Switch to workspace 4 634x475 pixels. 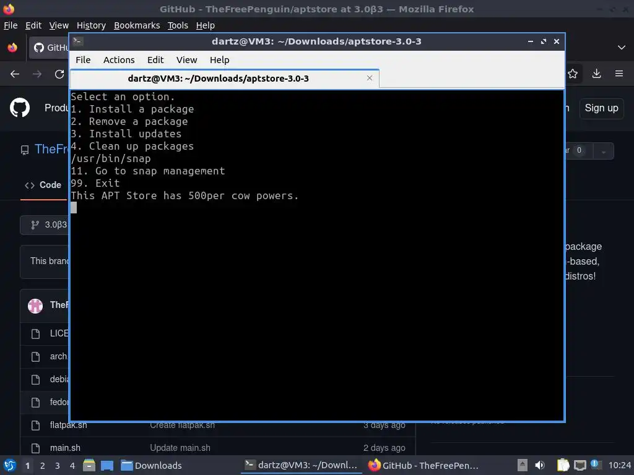(x=72, y=466)
